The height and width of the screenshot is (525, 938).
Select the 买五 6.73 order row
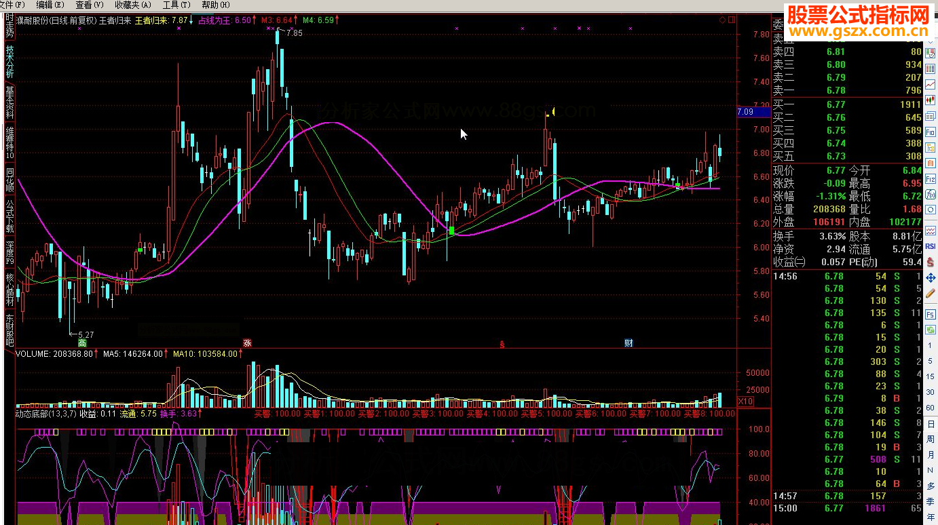pyautogui.click(x=847, y=156)
